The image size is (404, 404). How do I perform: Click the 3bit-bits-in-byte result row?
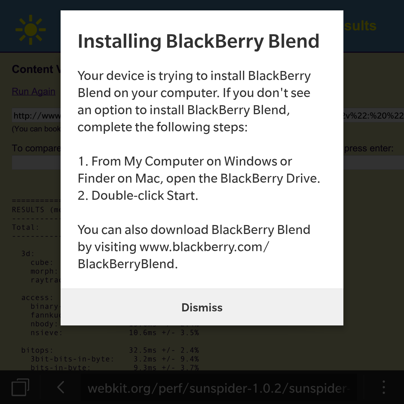click(x=114, y=359)
